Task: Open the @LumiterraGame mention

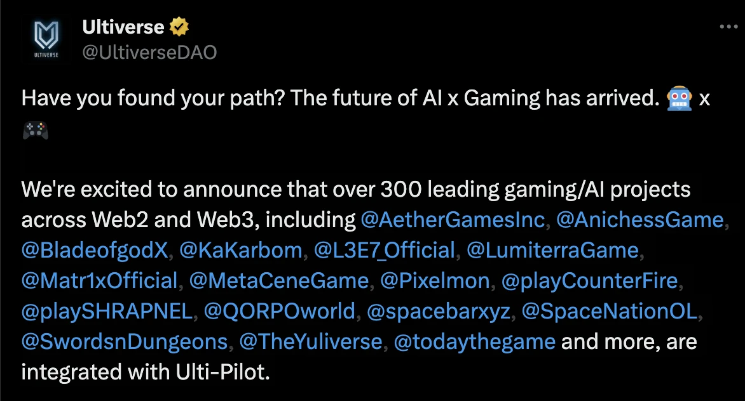Action: [552, 250]
